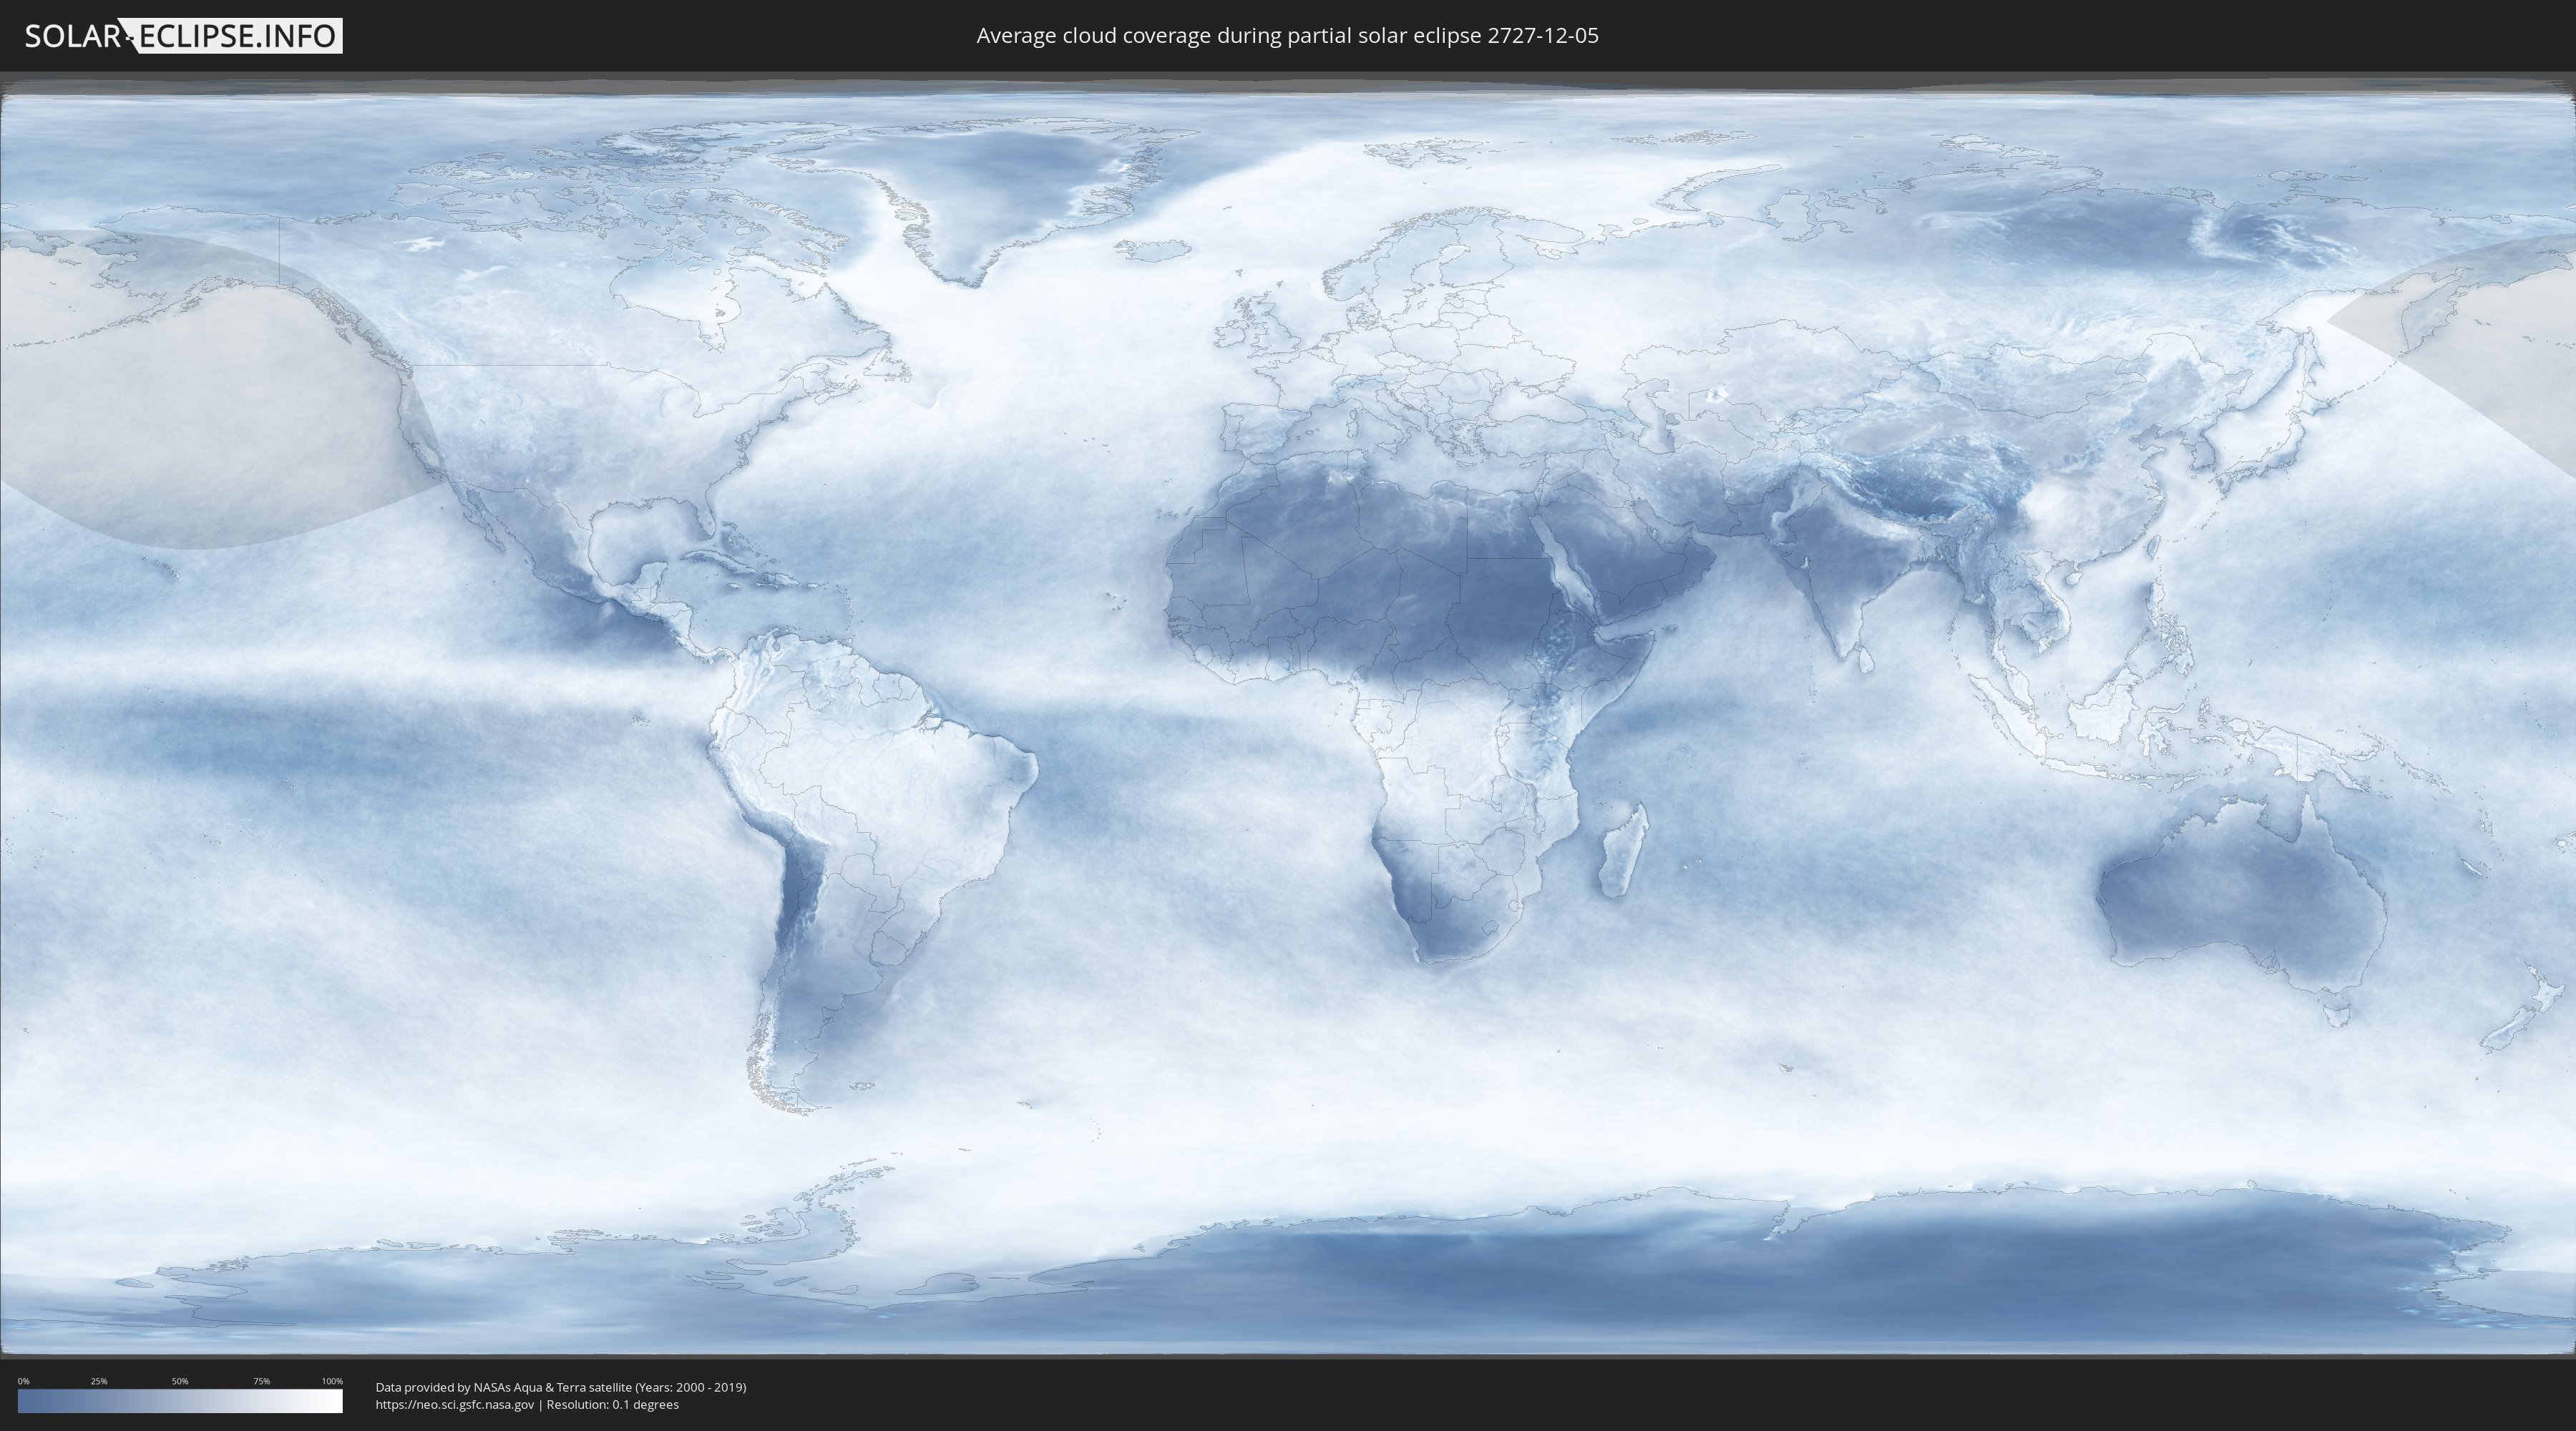Click the SOLAR-ECLIPSE.INFO logo
Viewport: 2576px width, 1431px height.
pos(183,36)
